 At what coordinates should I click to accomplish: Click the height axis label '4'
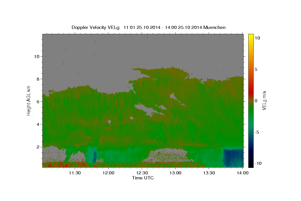pos(38,124)
